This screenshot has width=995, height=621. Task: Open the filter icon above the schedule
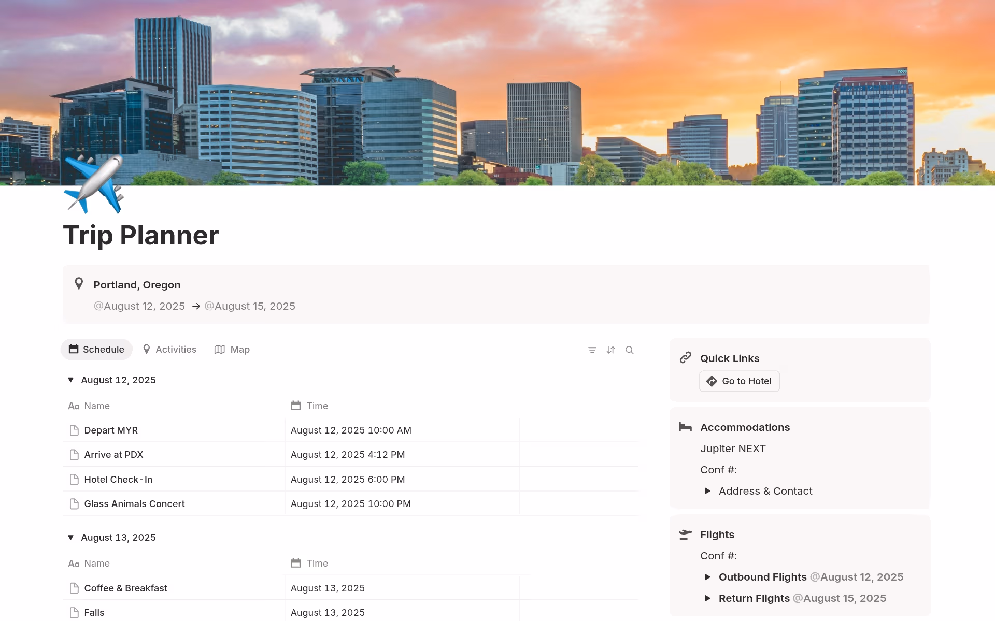tap(592, 350)
